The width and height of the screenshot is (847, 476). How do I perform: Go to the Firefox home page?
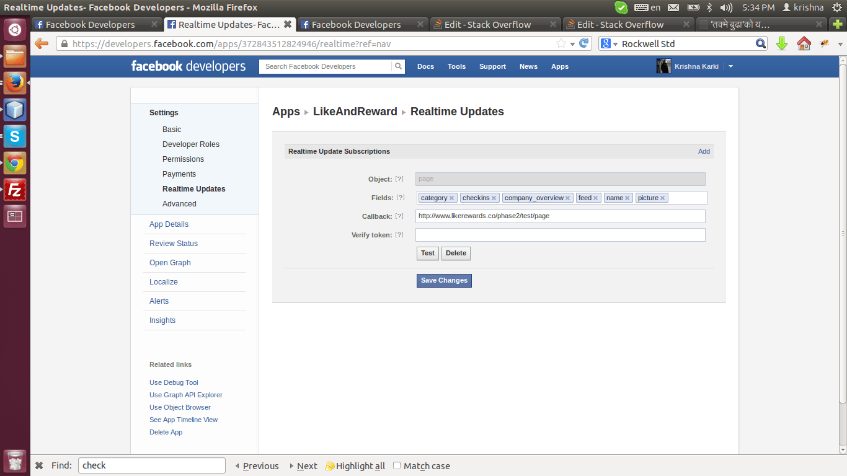pyautogui.click(x=804, y=43)
